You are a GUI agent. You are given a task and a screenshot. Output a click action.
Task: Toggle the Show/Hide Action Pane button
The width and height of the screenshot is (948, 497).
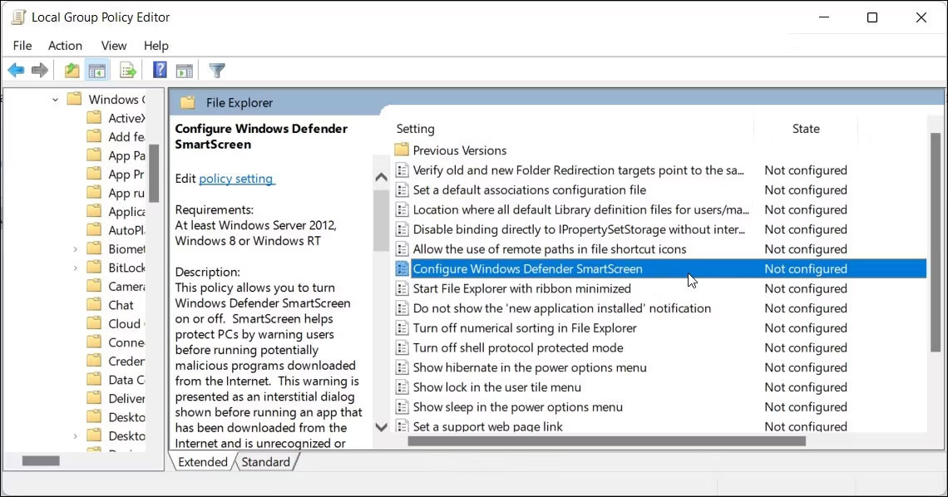(185, 70)
